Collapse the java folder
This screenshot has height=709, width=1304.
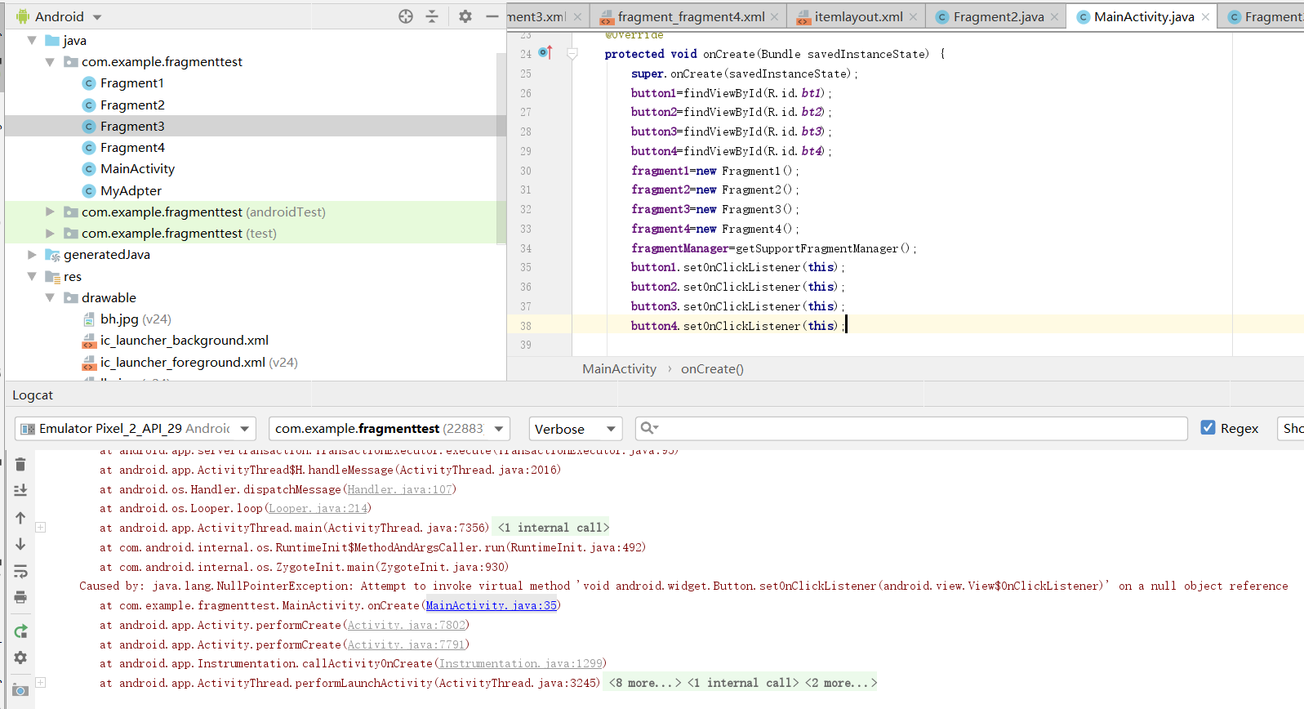(32, 40)
